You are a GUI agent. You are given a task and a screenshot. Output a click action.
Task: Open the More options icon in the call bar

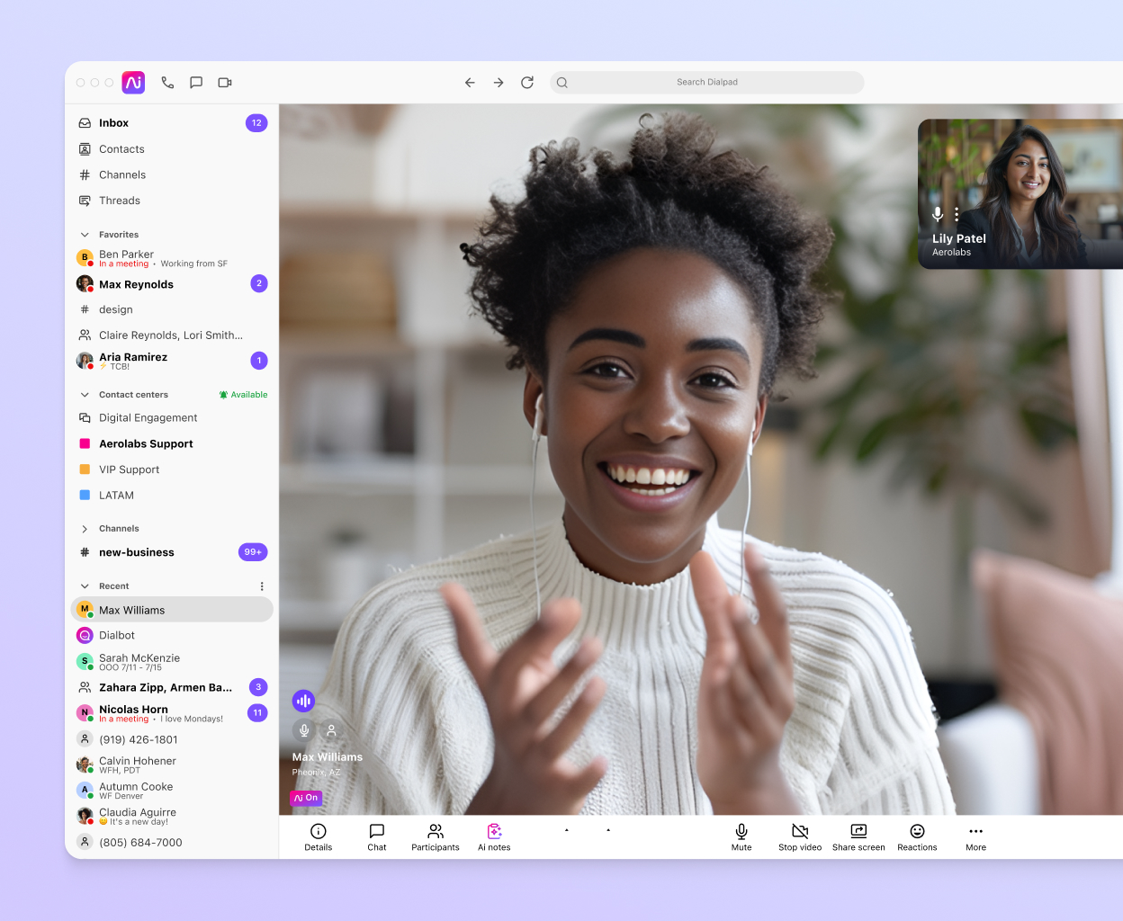click(975, 832)
